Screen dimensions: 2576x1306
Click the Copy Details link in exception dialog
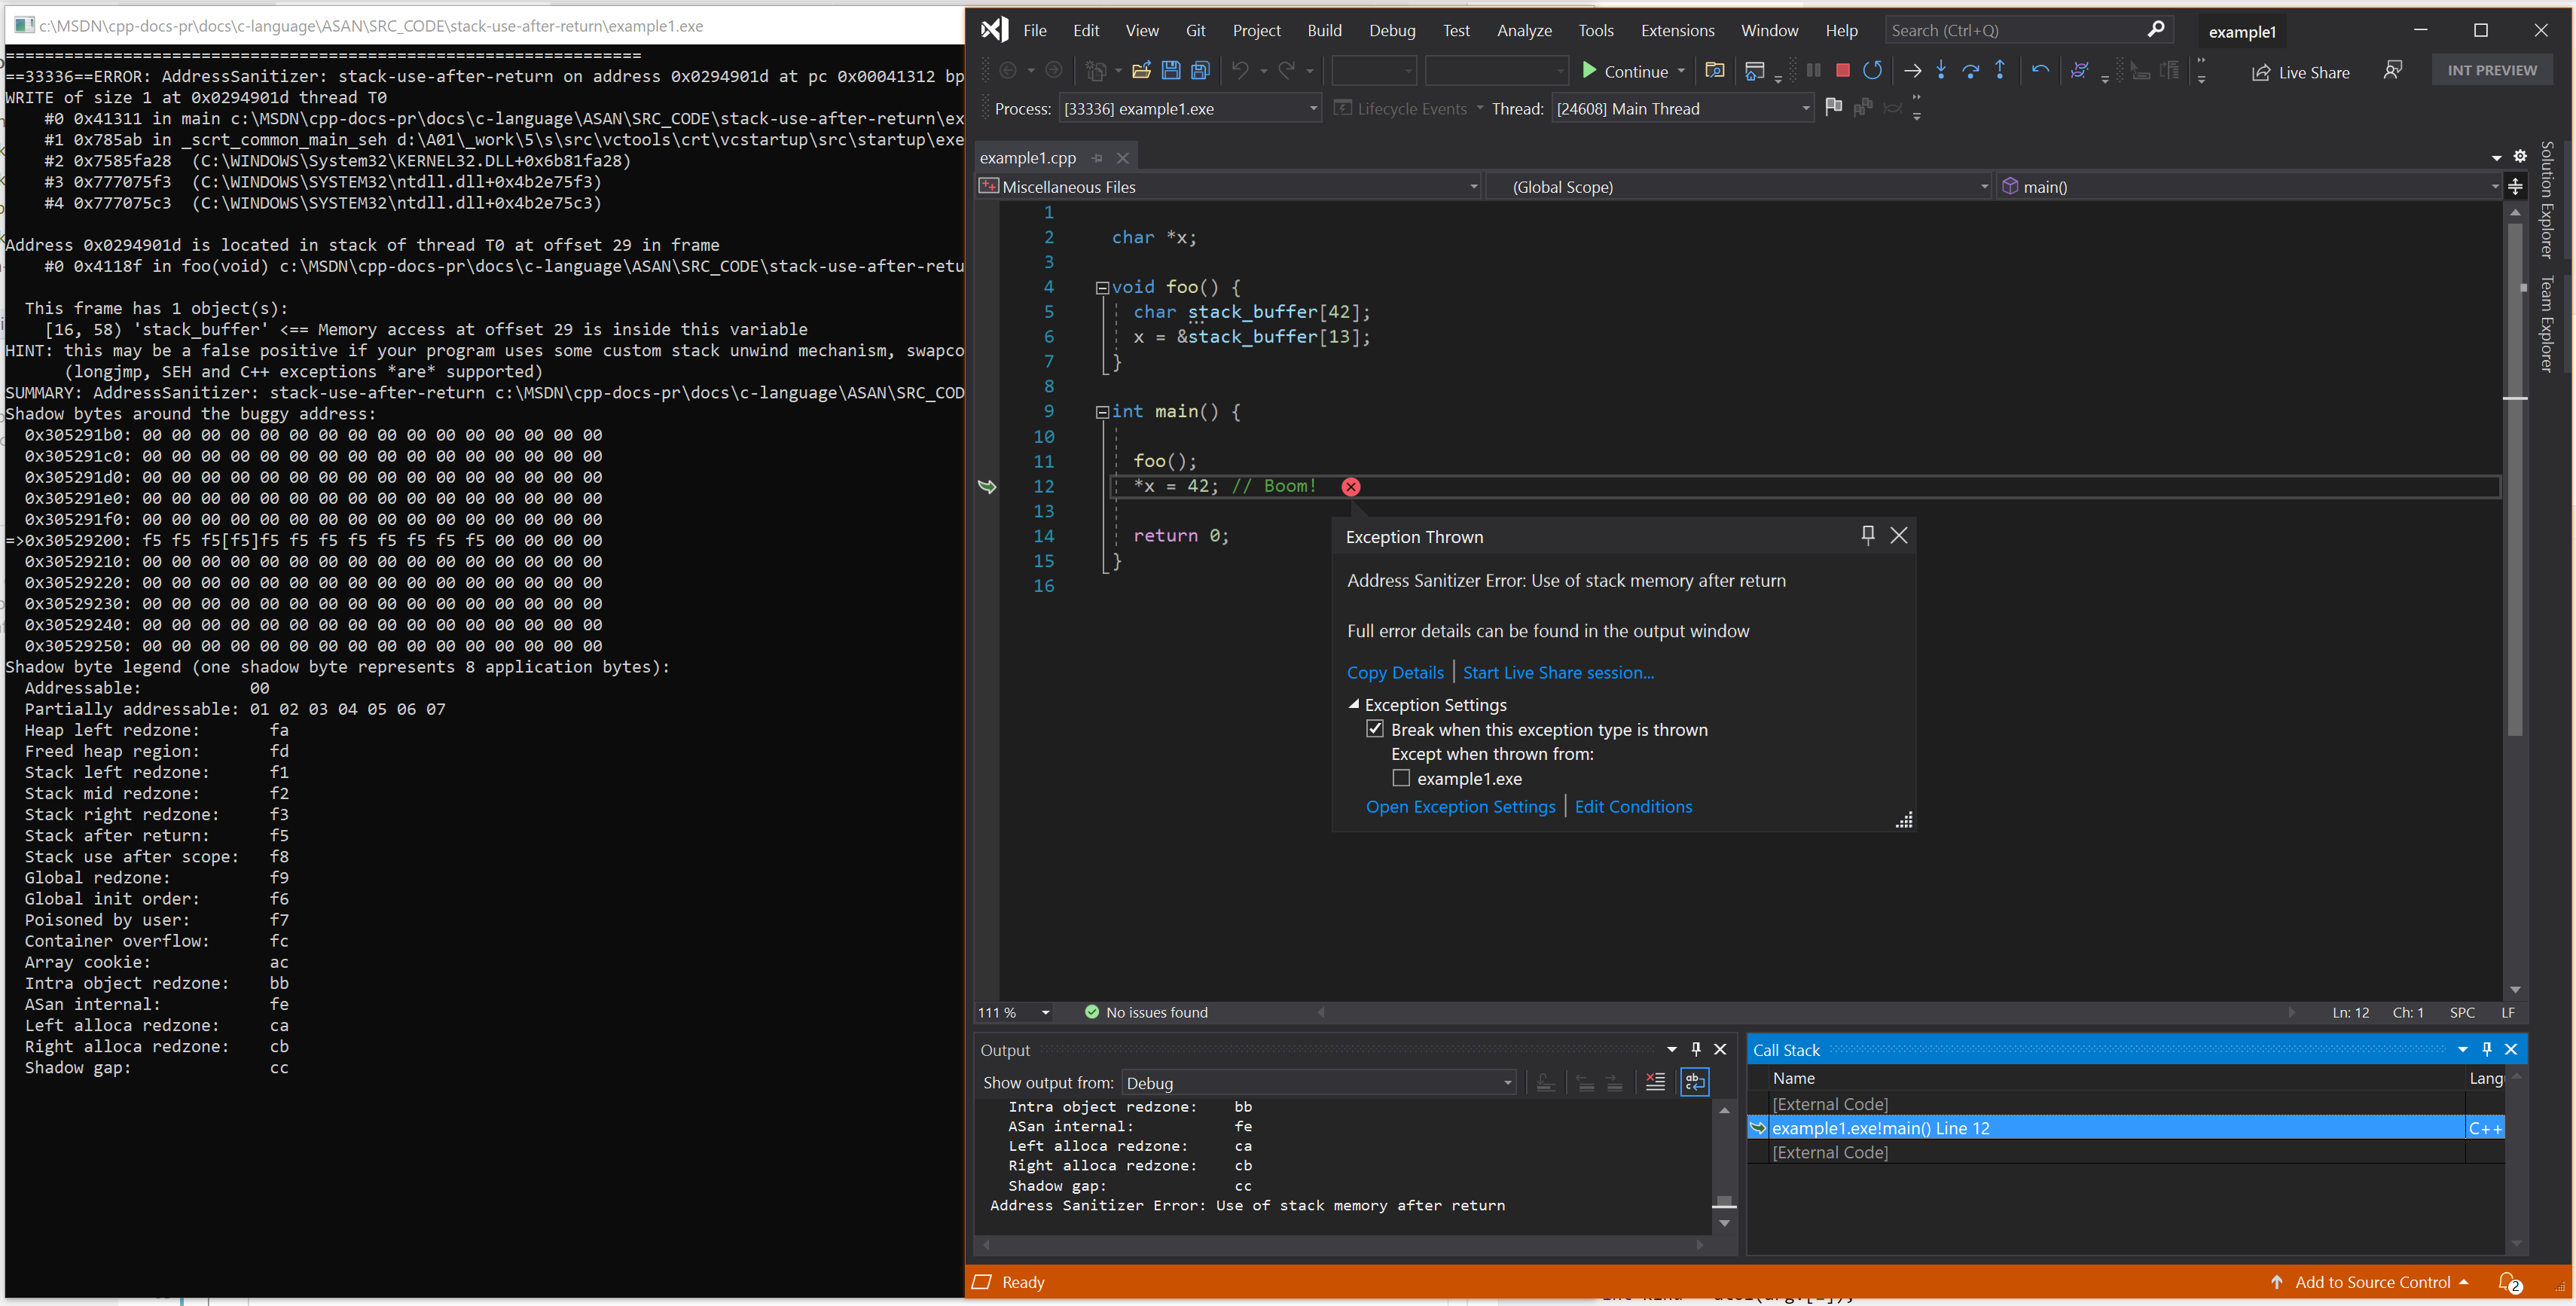coord(1396,671)
